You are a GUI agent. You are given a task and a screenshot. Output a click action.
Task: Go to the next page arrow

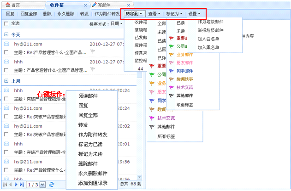click(x=16, y=184)
